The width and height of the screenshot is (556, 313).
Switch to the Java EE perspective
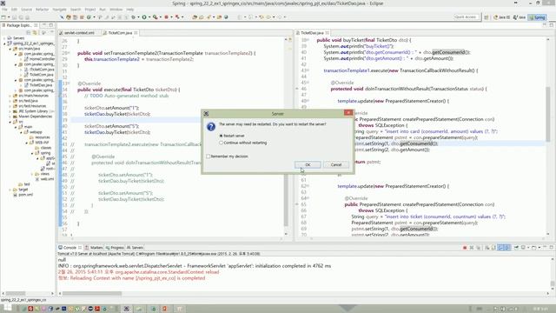pos(502,17)
